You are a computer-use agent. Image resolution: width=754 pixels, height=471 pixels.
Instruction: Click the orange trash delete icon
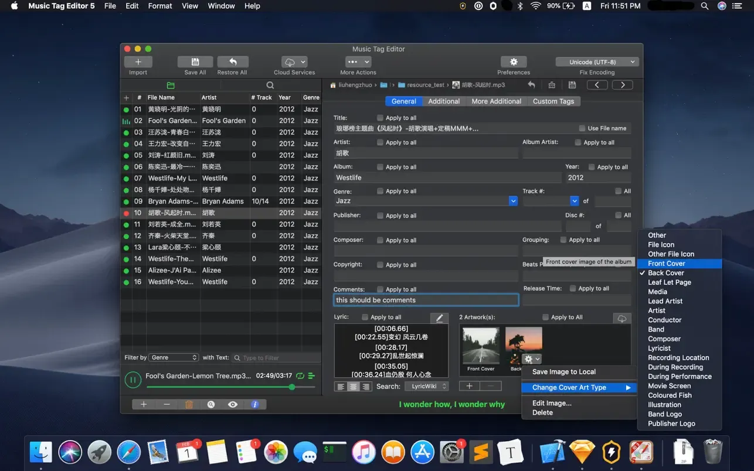point(189,404)
